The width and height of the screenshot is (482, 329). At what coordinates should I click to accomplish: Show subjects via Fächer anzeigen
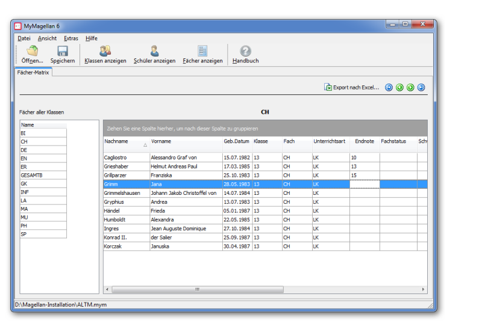pyautogui.click(x=202, y=54)
